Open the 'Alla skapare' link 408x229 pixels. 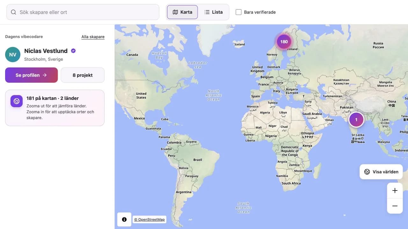tap(93, 37)
